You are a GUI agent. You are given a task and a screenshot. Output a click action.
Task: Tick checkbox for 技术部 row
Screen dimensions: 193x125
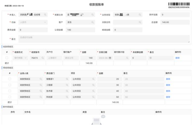[10, 91]
